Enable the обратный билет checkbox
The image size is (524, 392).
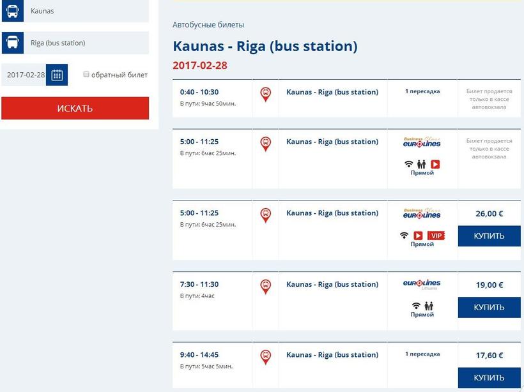click(x=86, y=75)
